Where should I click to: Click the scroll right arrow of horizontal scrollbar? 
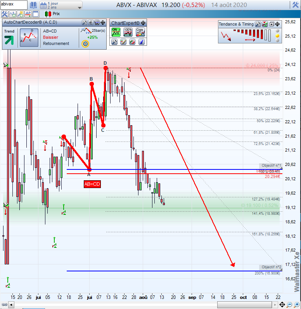coord(275,305)
